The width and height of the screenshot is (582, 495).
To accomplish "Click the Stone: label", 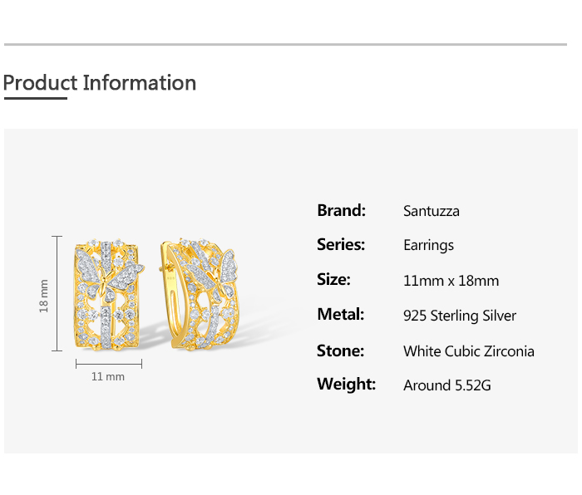I will pos(340,350).
